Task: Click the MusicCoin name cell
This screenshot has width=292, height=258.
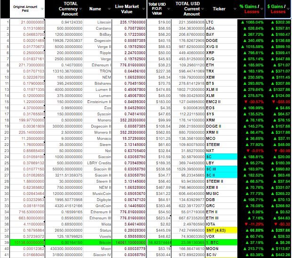Action: point(97,193)
